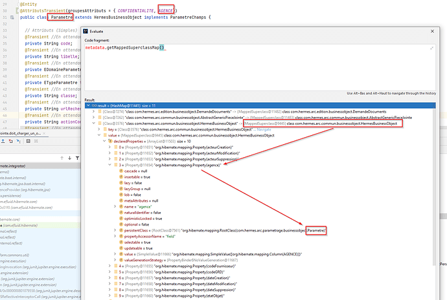Click the Trace Current Stream Chain icon
Image resolution: width=447 pixels, height=300 pixels.
tap(36, 141)
